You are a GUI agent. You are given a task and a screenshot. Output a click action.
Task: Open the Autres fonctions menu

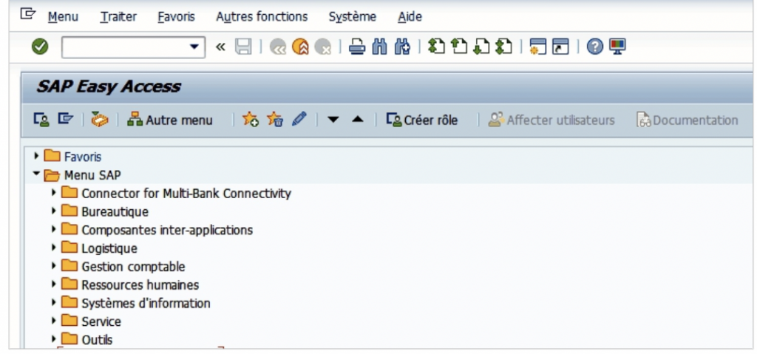[262, 16]
